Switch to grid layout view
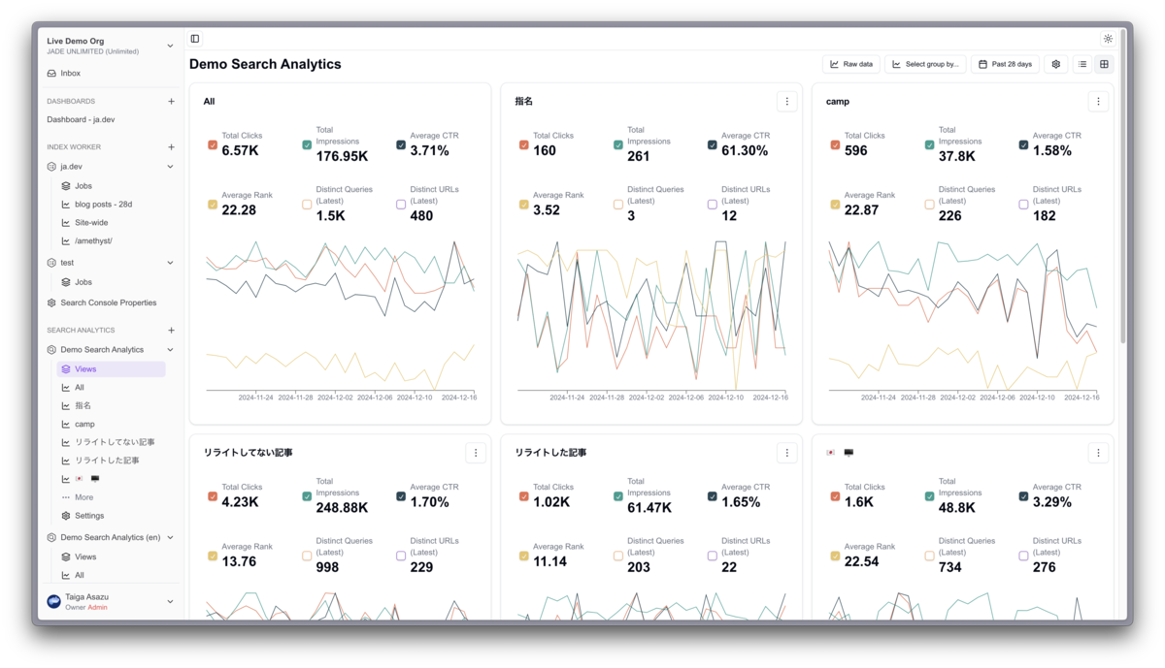1165x668 pixels. (x=1104, y=64)
